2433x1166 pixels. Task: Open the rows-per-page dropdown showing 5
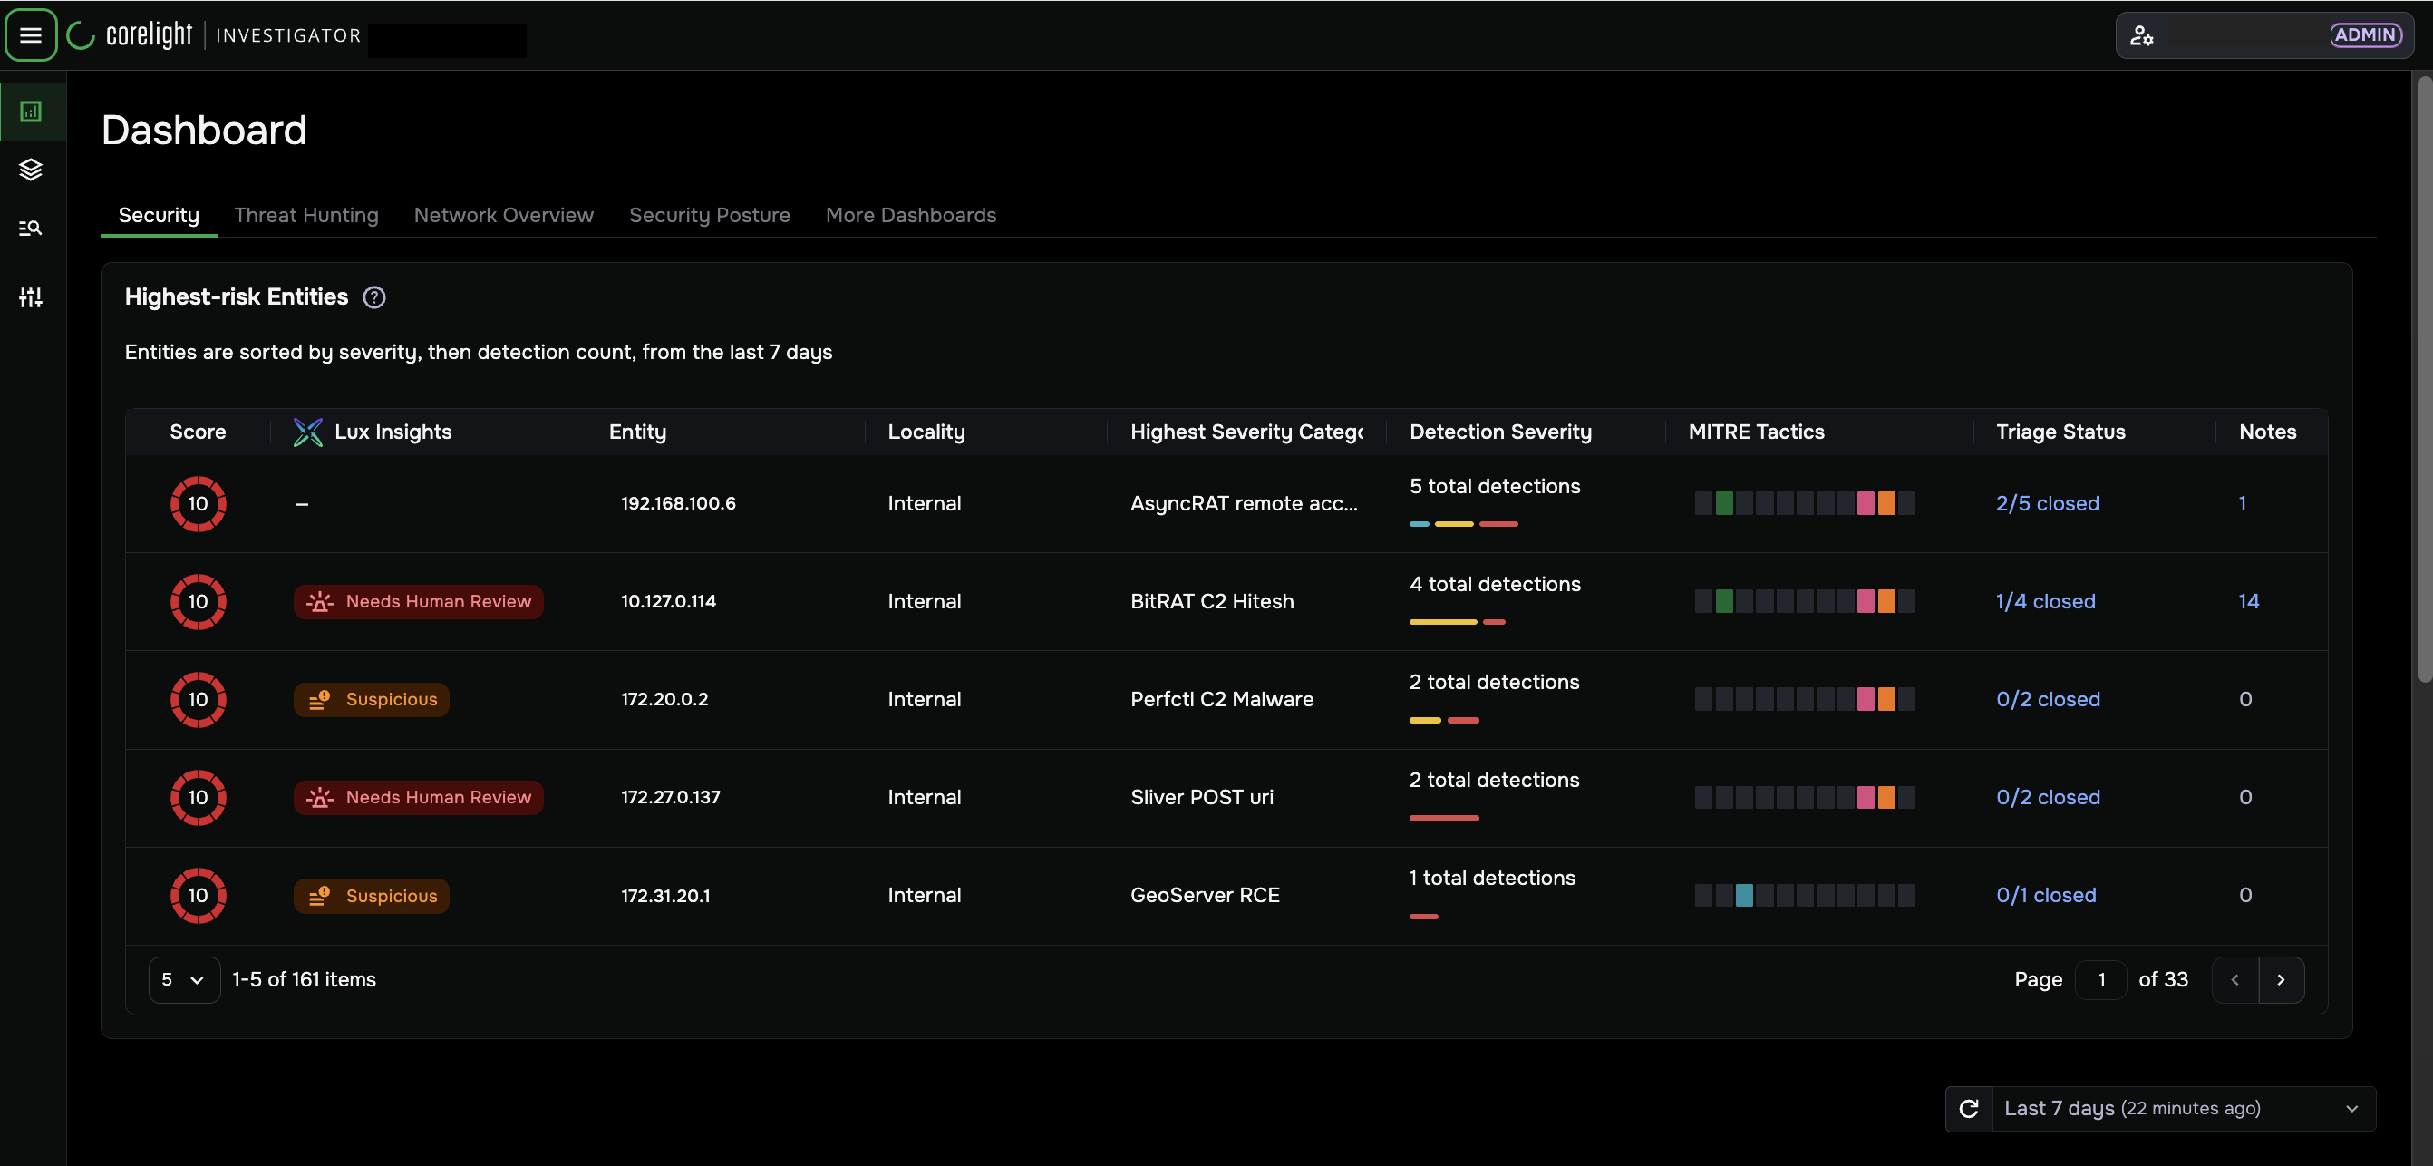pyautogui.click(x=184, y=980)
